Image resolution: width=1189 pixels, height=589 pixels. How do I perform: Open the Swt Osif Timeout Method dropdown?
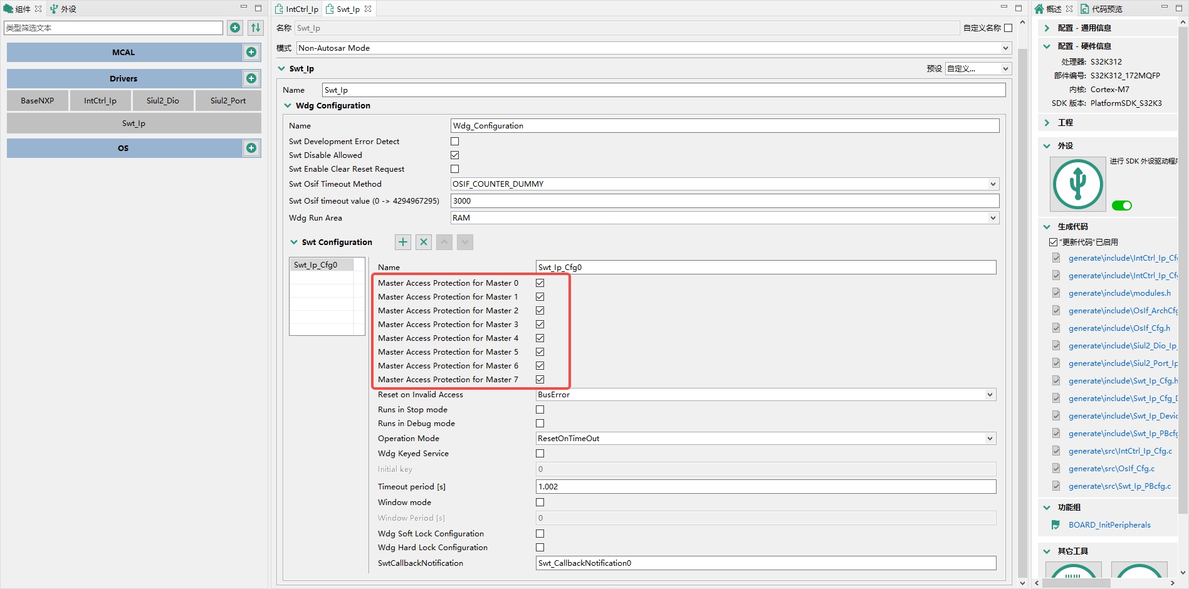(992, 184)
